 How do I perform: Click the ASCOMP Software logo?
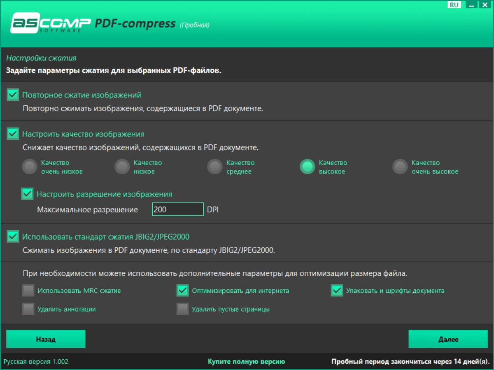click(50, 23)
